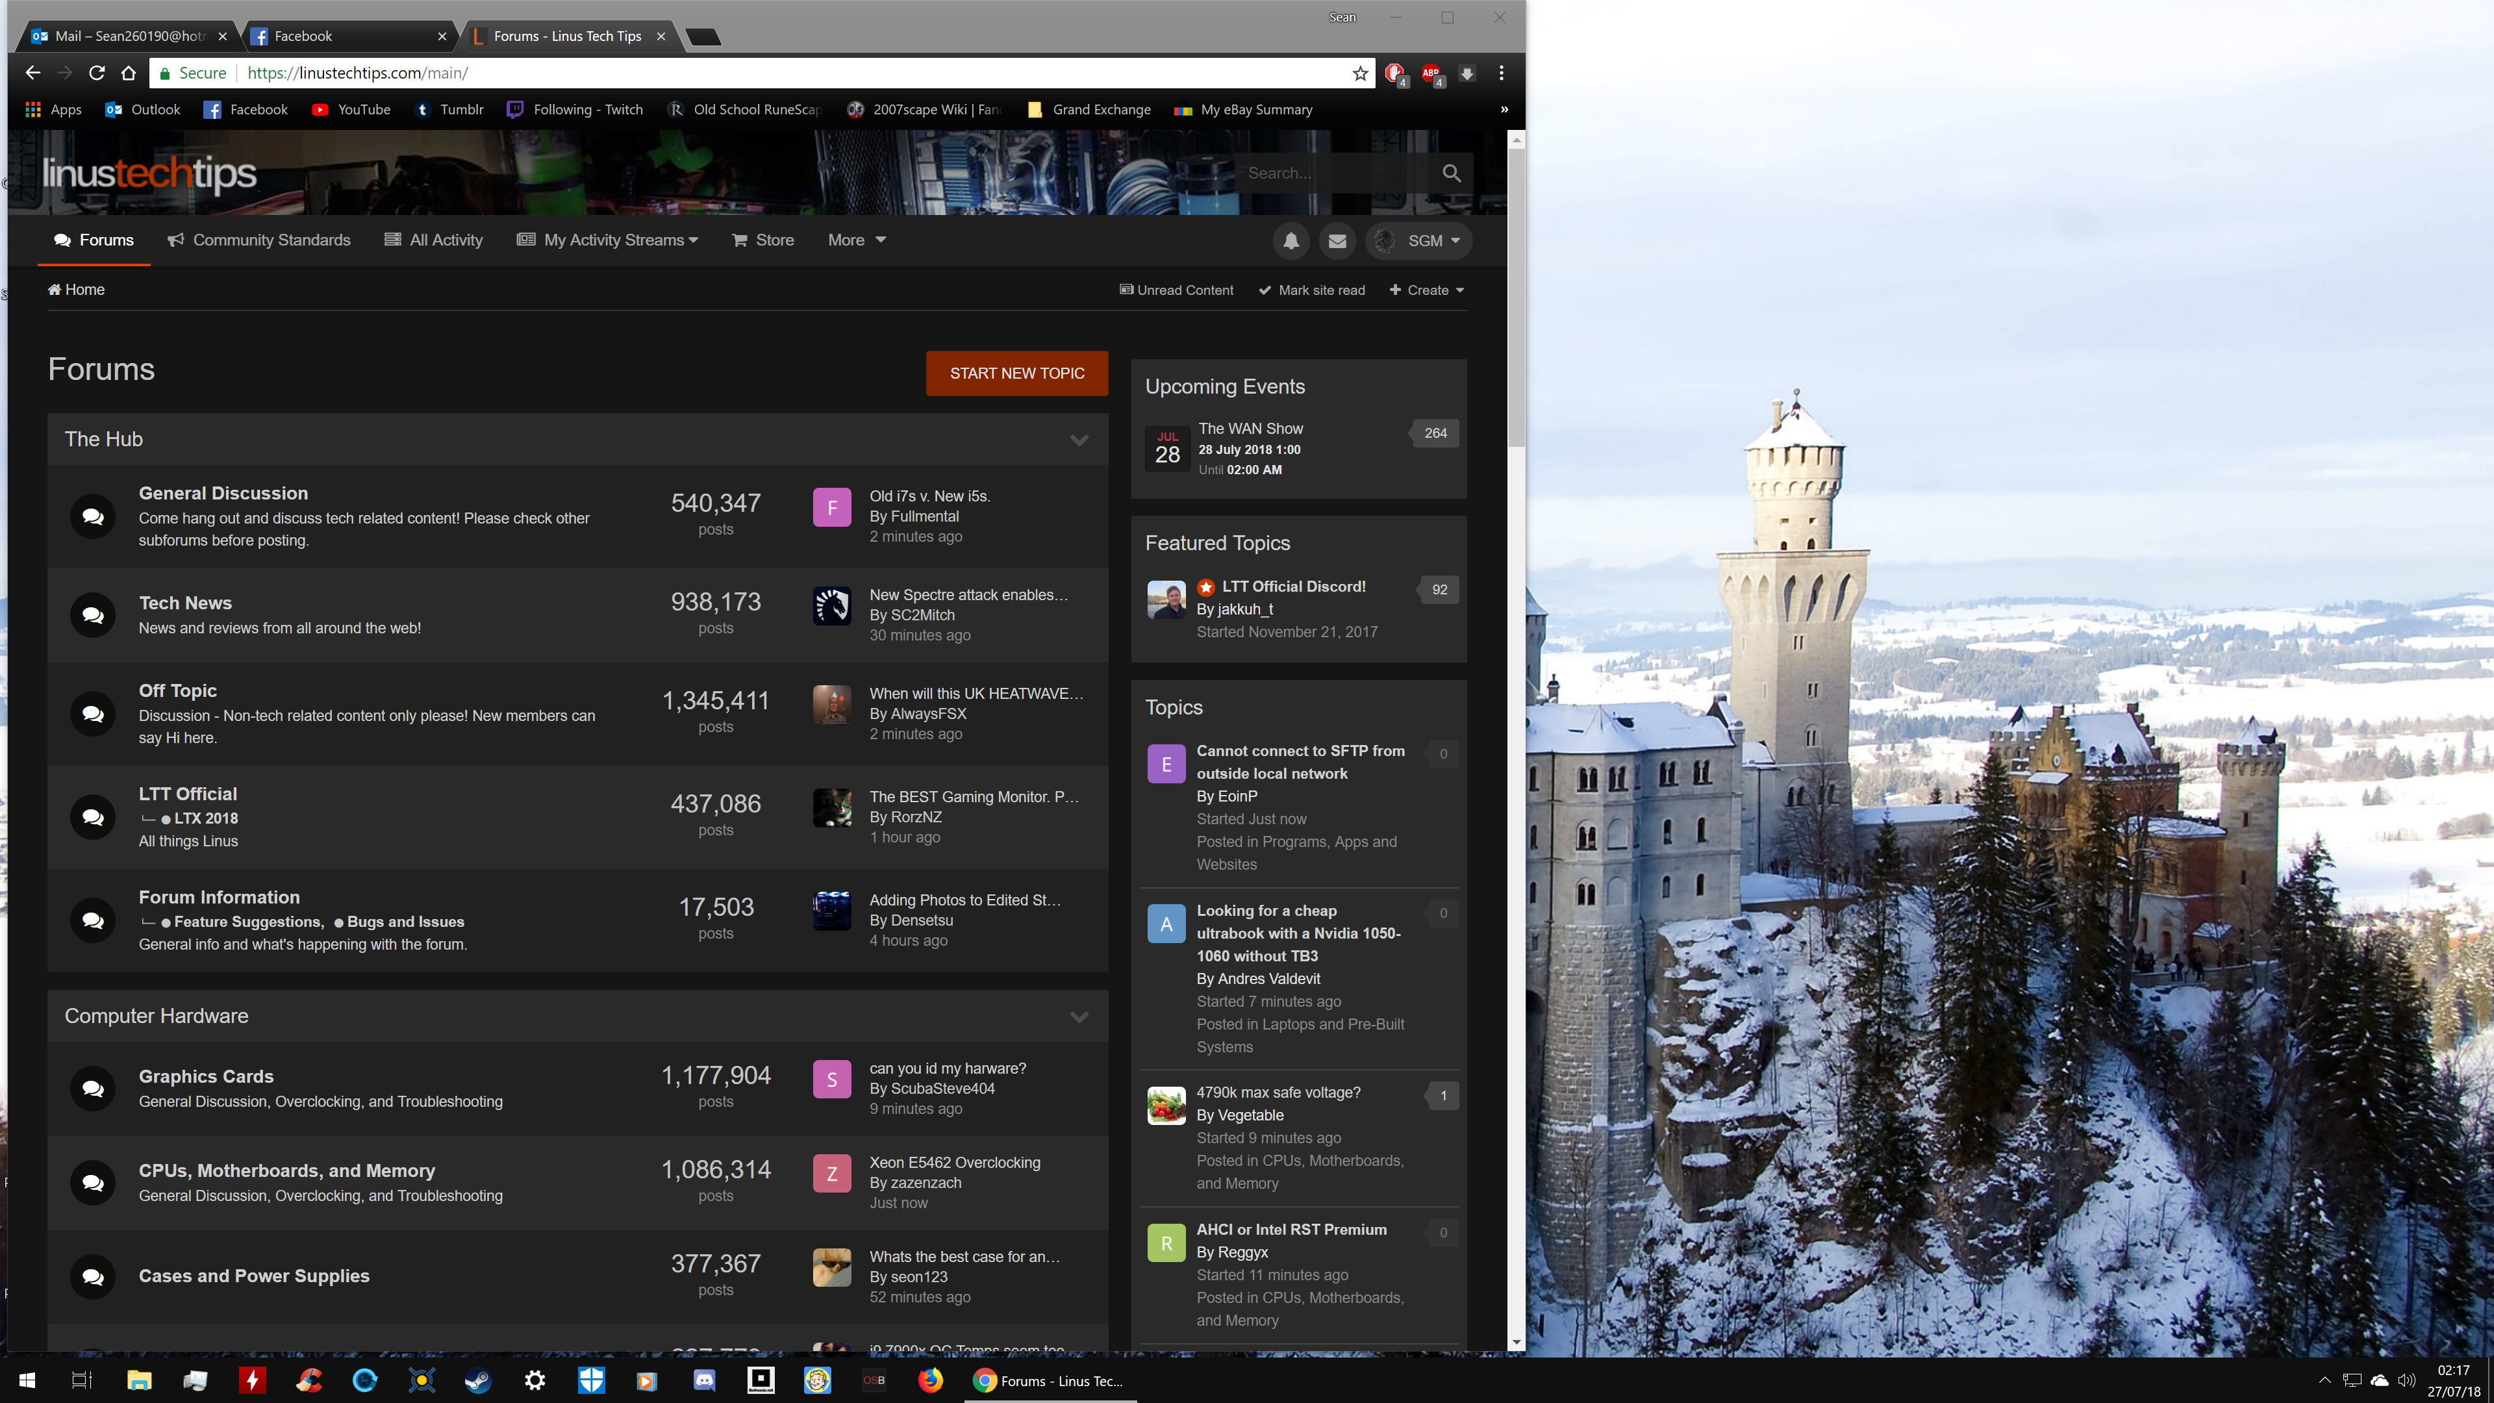Click the search magnifier icon

pos(1452,173)
